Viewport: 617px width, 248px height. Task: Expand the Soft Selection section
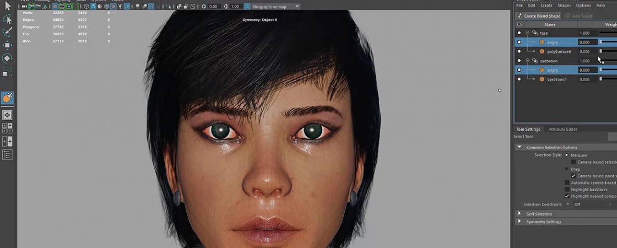pos(519,214)
